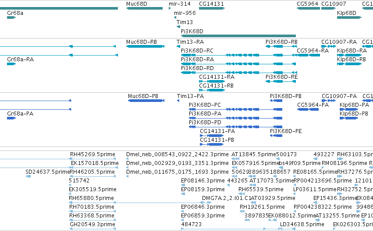The height and width of the screenshot is (231, 373).
Task: Open the Pi3K68D-RD transcript label
Action: click(x=197, y=68)
